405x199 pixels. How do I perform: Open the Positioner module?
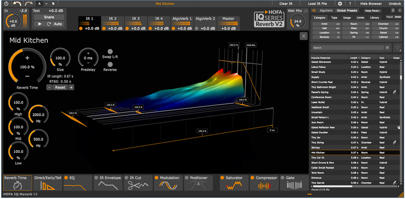(198, 183)
